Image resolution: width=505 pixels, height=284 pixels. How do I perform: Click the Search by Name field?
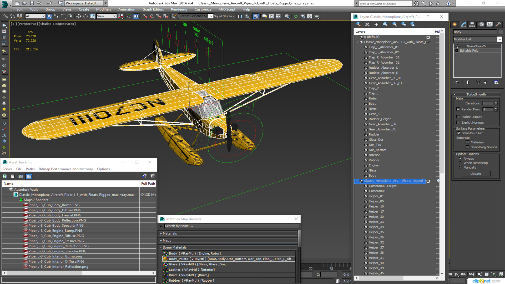click(x=232, y=226)
